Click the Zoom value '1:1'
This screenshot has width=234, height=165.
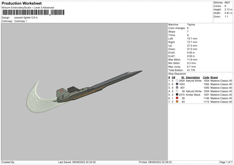(226, 16)
